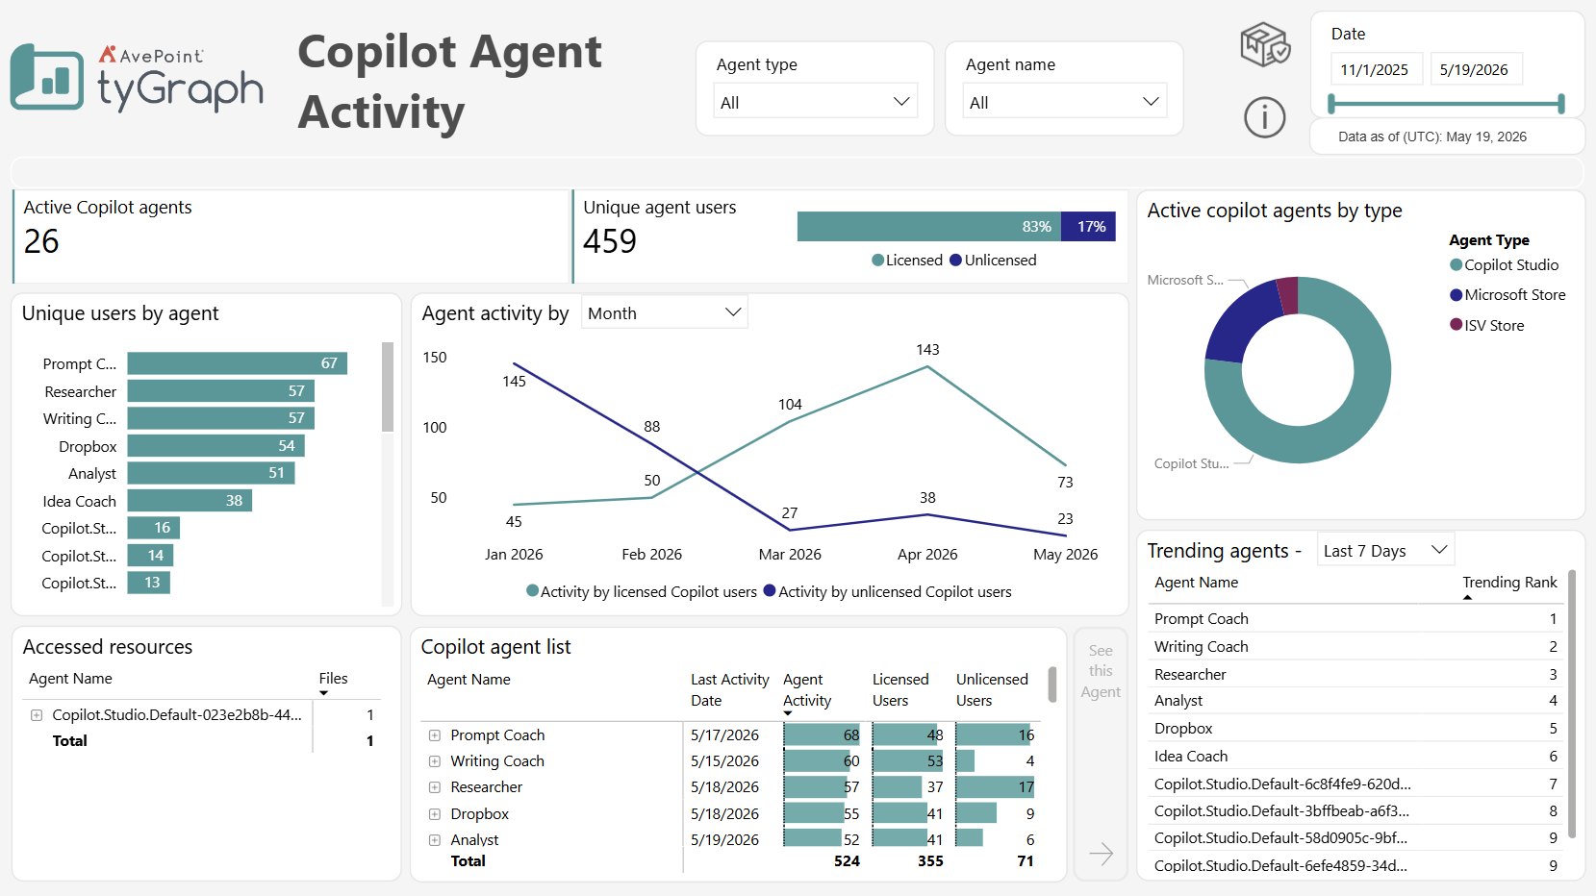Click the Licensed legend marker
Viewport: 1596px width, 896px height.
coord(877,261)
